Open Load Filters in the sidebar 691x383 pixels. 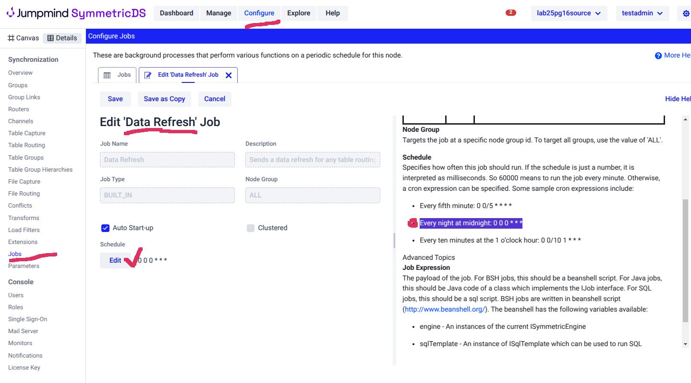tap(24, 230)
